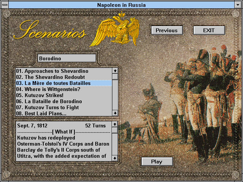Click the description box scrollbar thumb
Viewport: 243px width, 182px height.
[x=115, y=130]
